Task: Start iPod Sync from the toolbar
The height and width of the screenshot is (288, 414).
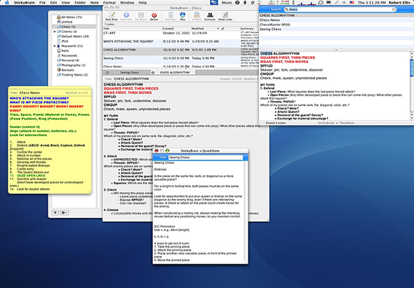Action: (x=171, y=16)
